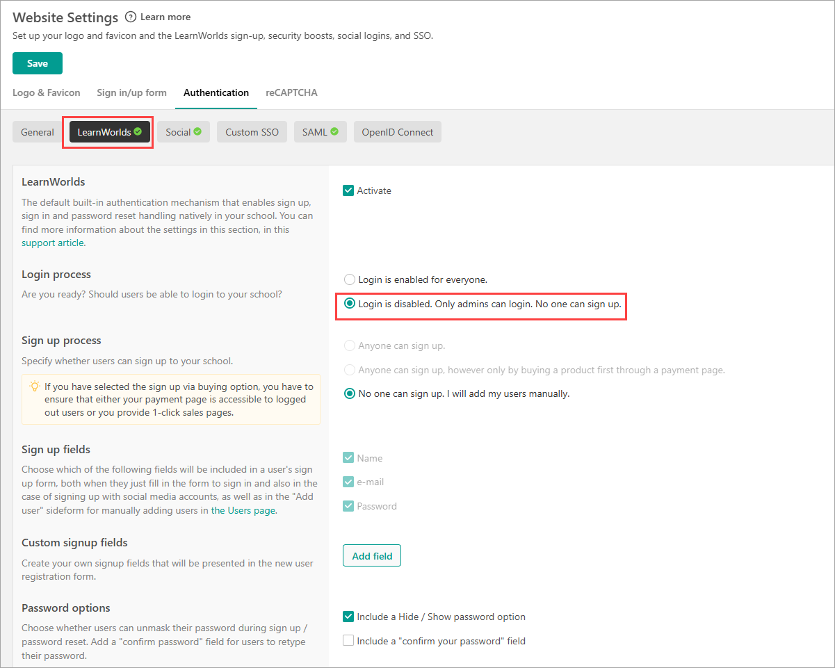This screenshot has height=668, width=835.
Task: Click green check badge on Social tab
Action: [x=197, y=131]
